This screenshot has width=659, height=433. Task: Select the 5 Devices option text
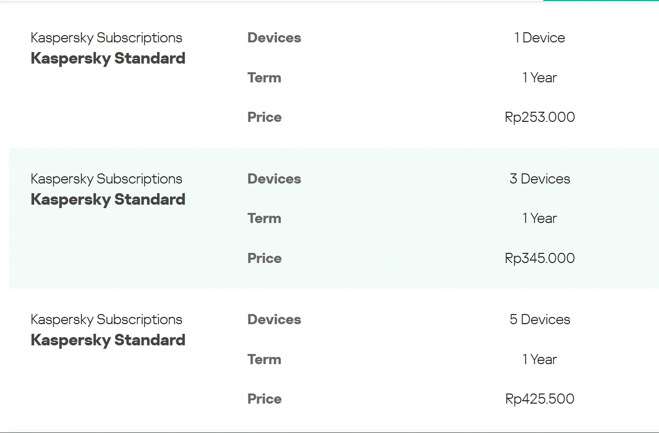pyautogui.click(x=540, y=319)
